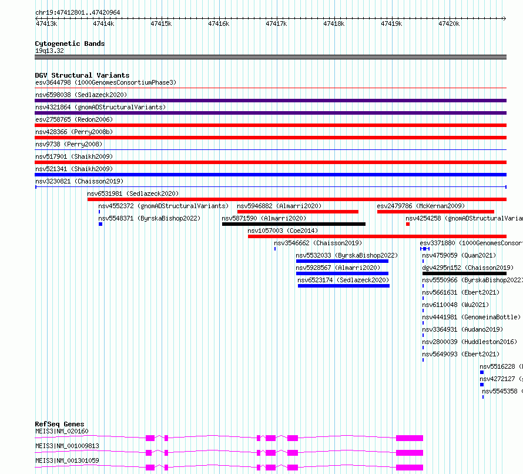
Task: Open the nsv9738 Perry2008 variant label
Action: (x=69, y=144)
